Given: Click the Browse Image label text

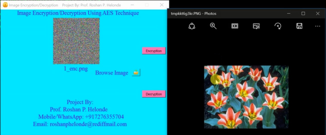Looking at the screenshot, I should pos(112,73).
